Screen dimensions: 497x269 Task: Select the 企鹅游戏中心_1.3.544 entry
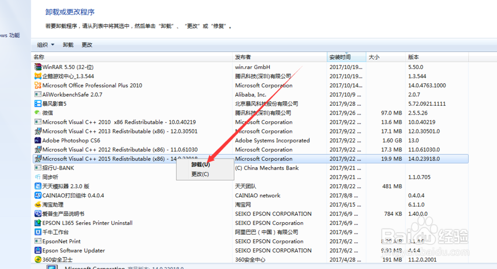pos(68,76)
